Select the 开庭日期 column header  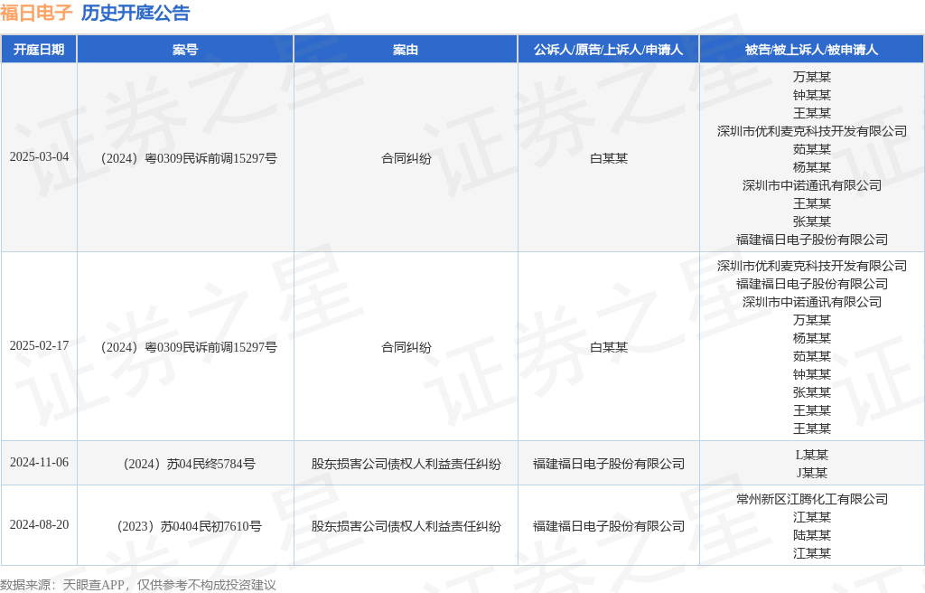point(39,50)
